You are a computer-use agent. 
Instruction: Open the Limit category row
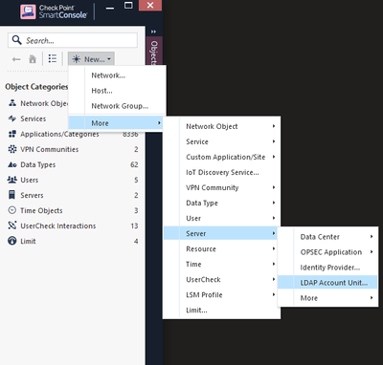[x=73, y=241]
